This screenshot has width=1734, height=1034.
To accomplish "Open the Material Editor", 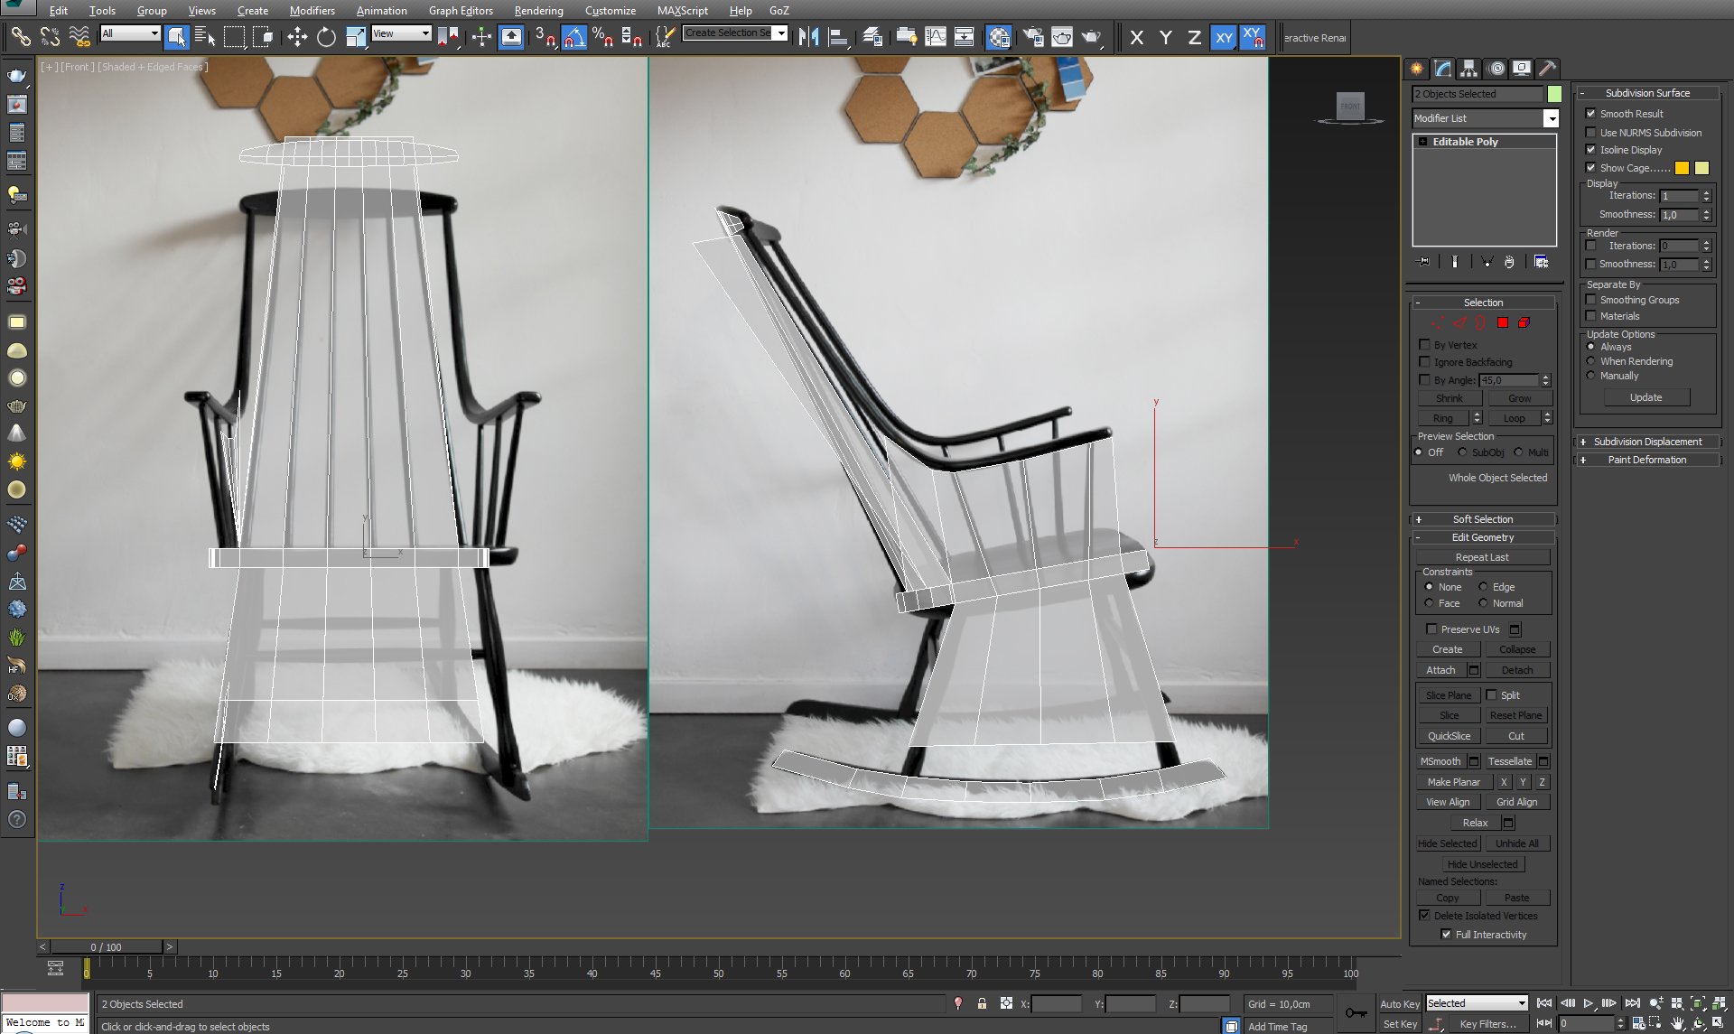I will [999, 36].
